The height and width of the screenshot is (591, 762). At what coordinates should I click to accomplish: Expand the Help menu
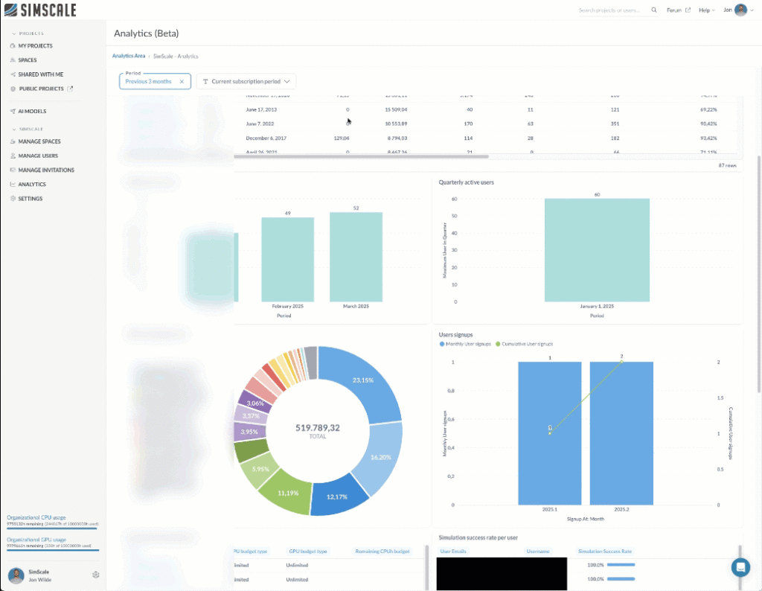[706, 10]
